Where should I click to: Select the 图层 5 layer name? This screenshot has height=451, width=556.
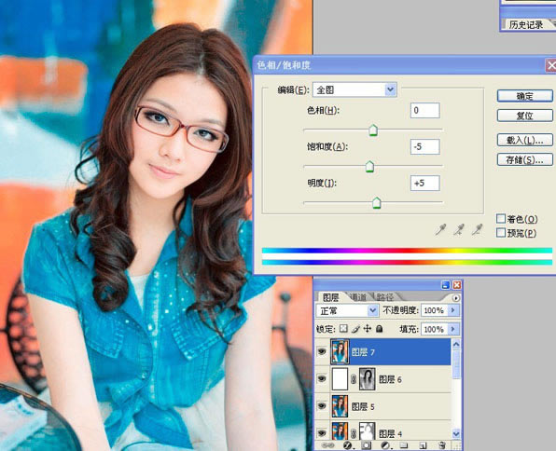362,406
